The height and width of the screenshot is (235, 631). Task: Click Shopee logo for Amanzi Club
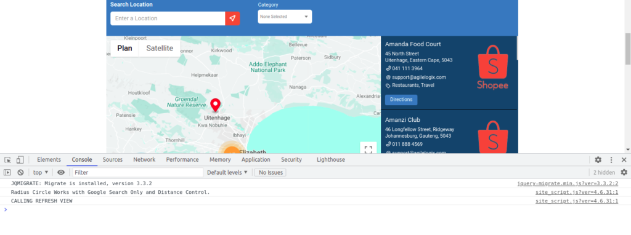pyautogui.click(x=492, y=137)
